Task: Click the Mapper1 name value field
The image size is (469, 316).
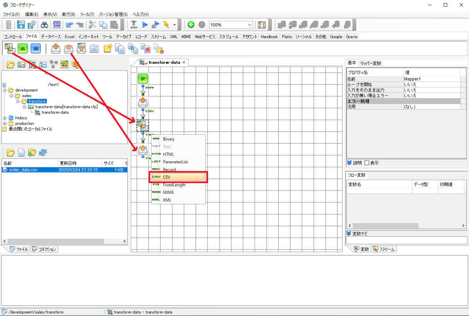Action: click(432, 79)
